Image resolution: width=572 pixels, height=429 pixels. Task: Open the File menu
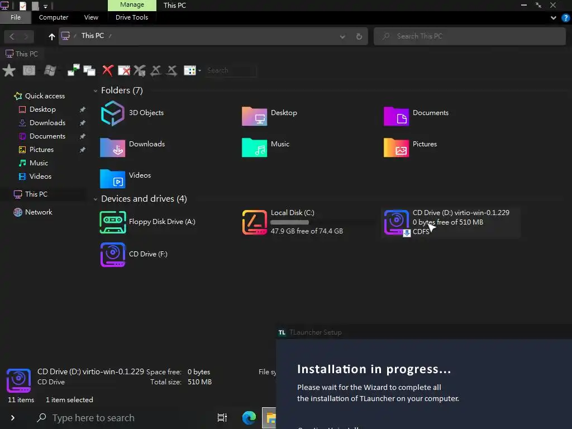pos(16,17)
